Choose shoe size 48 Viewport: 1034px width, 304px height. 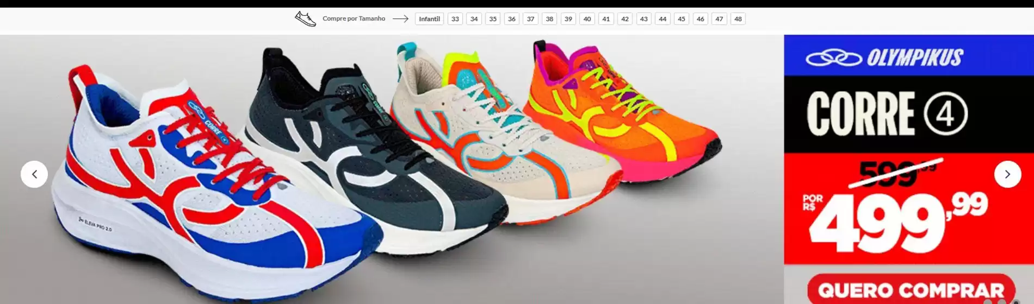point(738,19)
